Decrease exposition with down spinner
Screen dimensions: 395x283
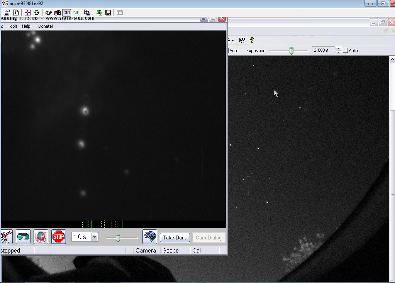pyautogui.click(x=338, y=52)
